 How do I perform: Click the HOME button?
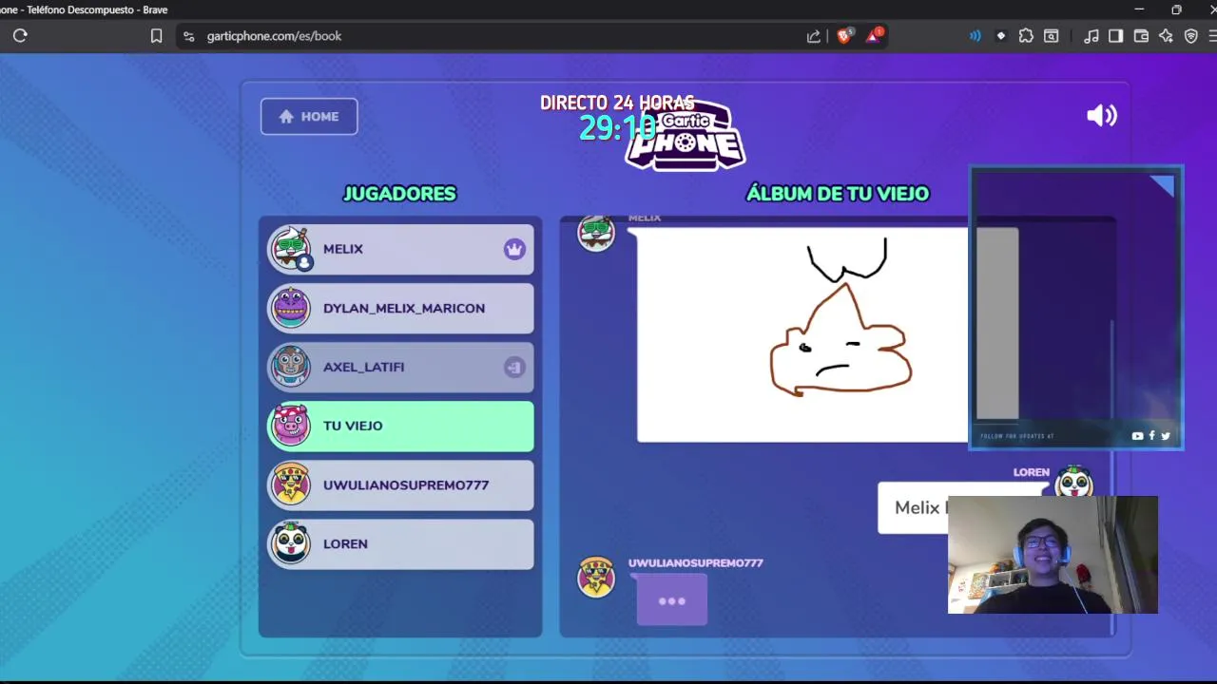[309, 117]
